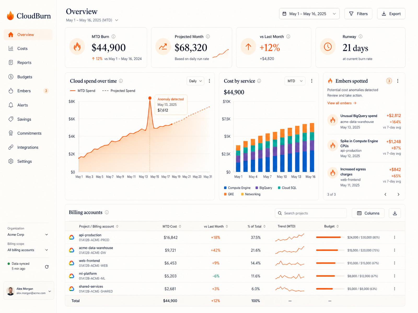Open the more-options menu on Cost by service
This screenshot has width=418, height=313.
(x=311, y=81)
